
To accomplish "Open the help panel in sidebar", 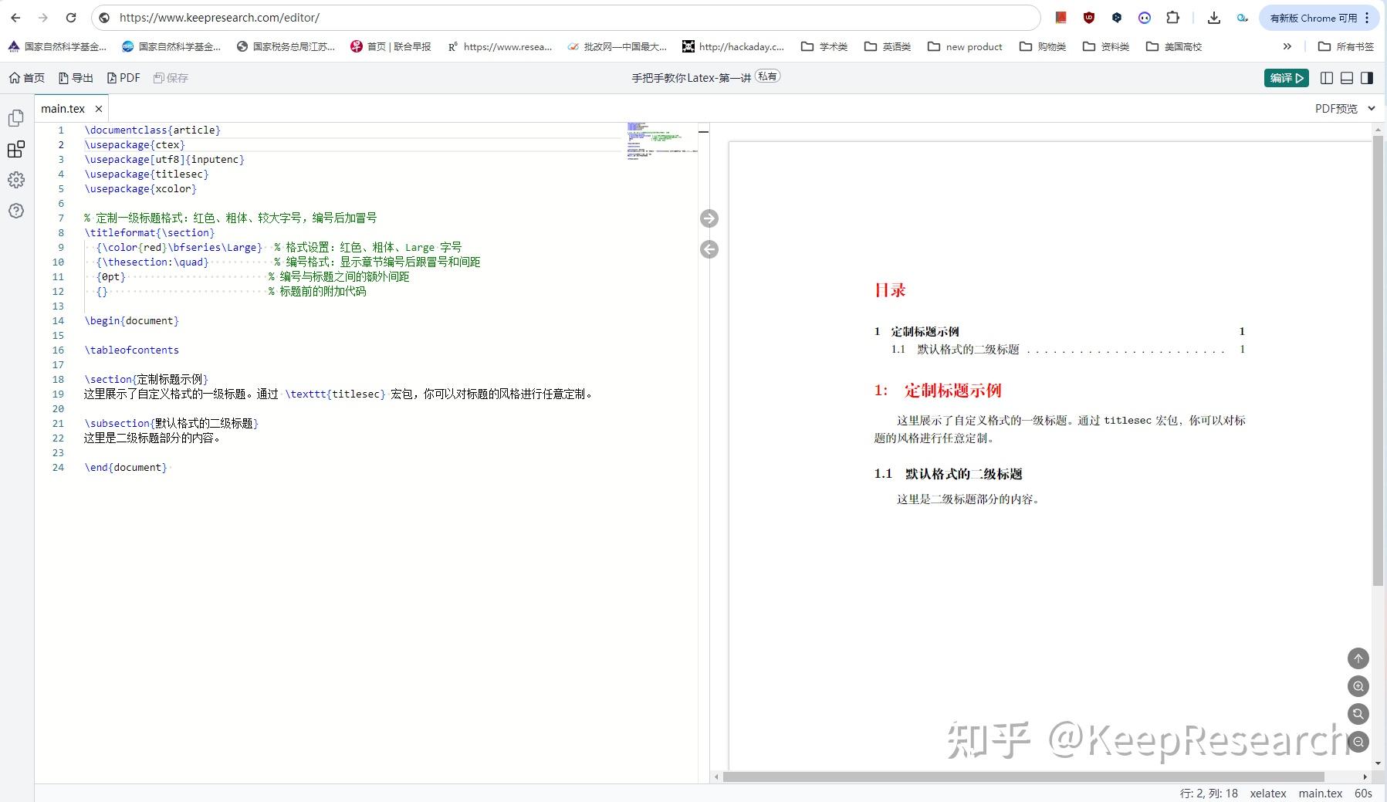I will tap(15, 211).
